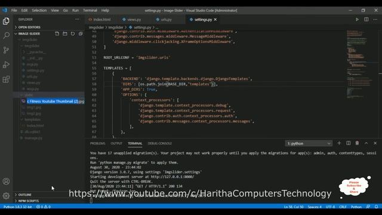
Task: Click the New File icon in IMAGE-SLIDER header
Action: coord(57,33)
